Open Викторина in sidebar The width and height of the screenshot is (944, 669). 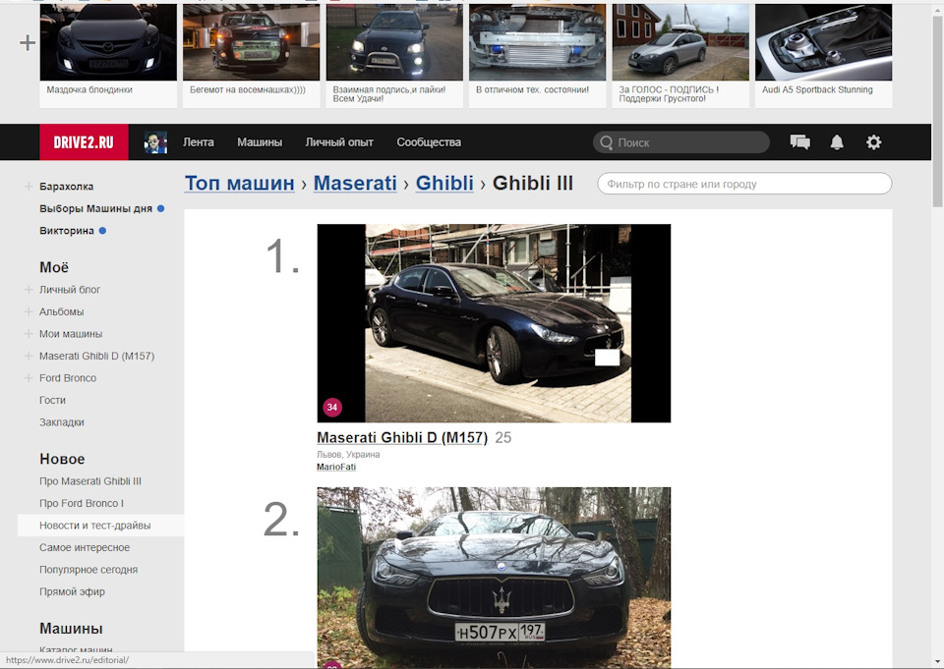pos(67,231)
